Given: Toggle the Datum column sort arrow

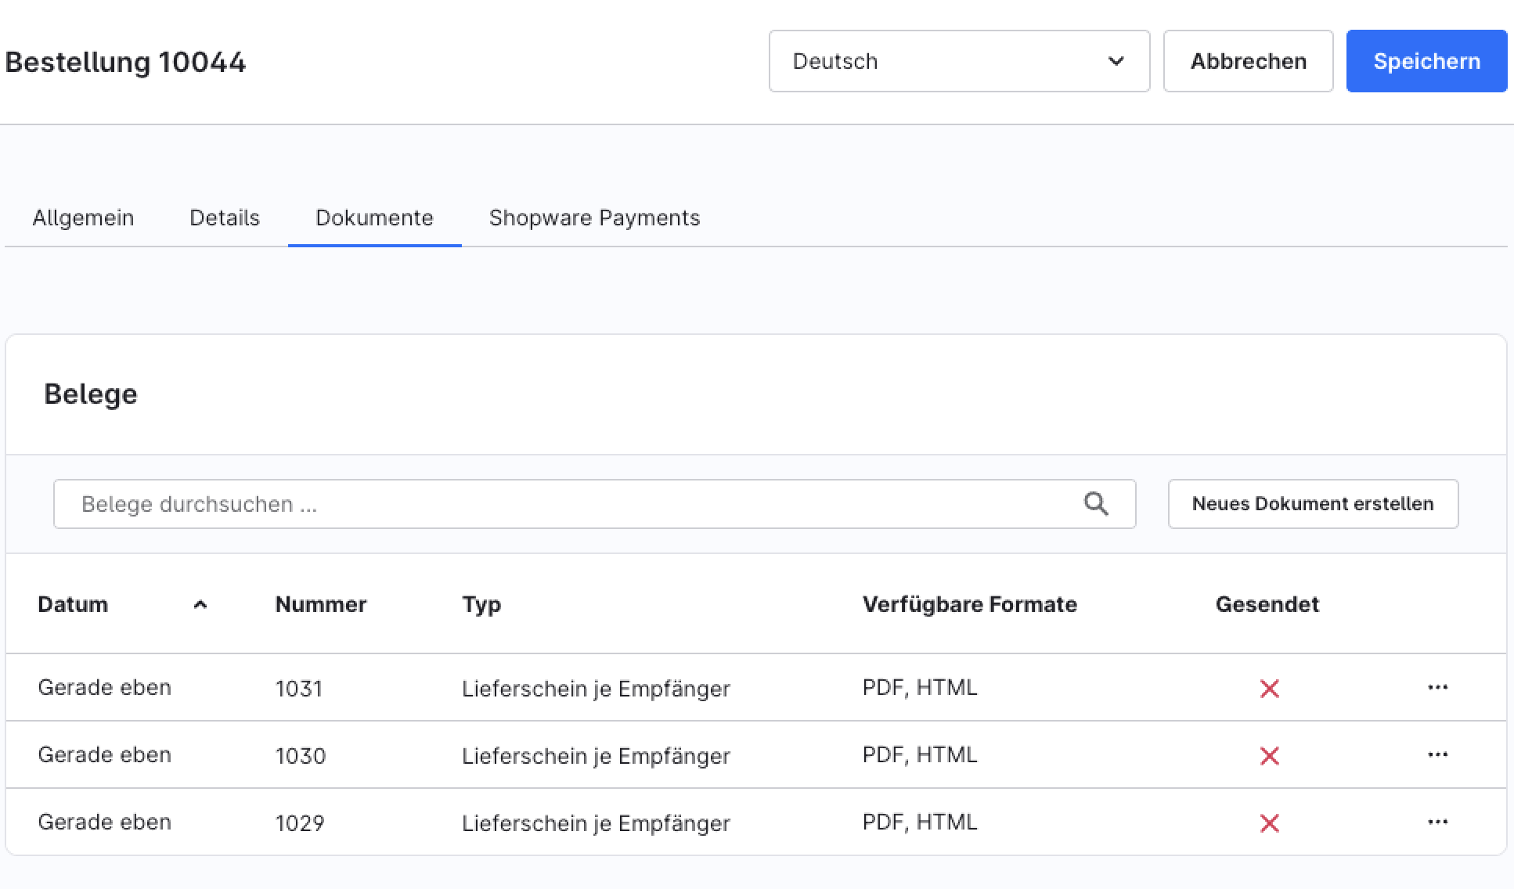Looking at the screenshot, I should (x=200, y=604).
